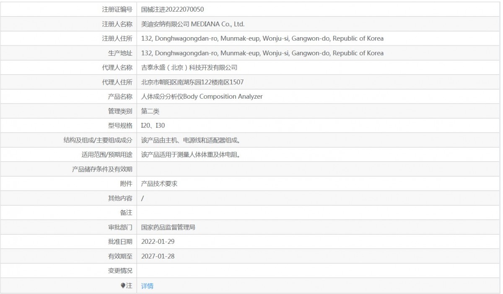
Task: Click the intended use text 该产品适用于测量人体体重及体电阻
Action: [191, 155]
